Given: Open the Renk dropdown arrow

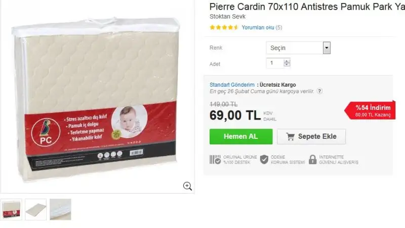Looking at the screenshot, I should point(327,48).
